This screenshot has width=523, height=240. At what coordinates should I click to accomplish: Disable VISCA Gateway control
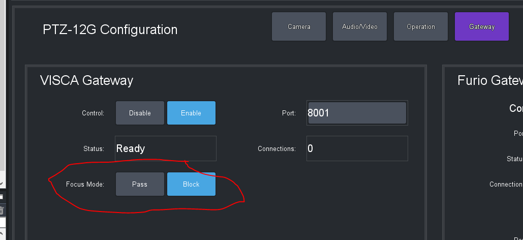click(140, 113)
